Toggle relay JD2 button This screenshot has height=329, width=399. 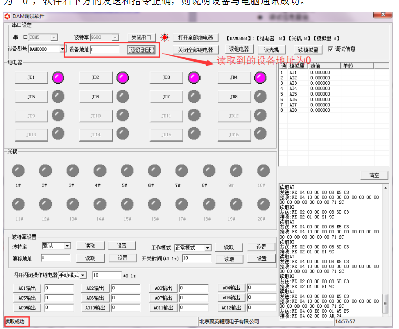pyautogui.click(x=95, y=77)
